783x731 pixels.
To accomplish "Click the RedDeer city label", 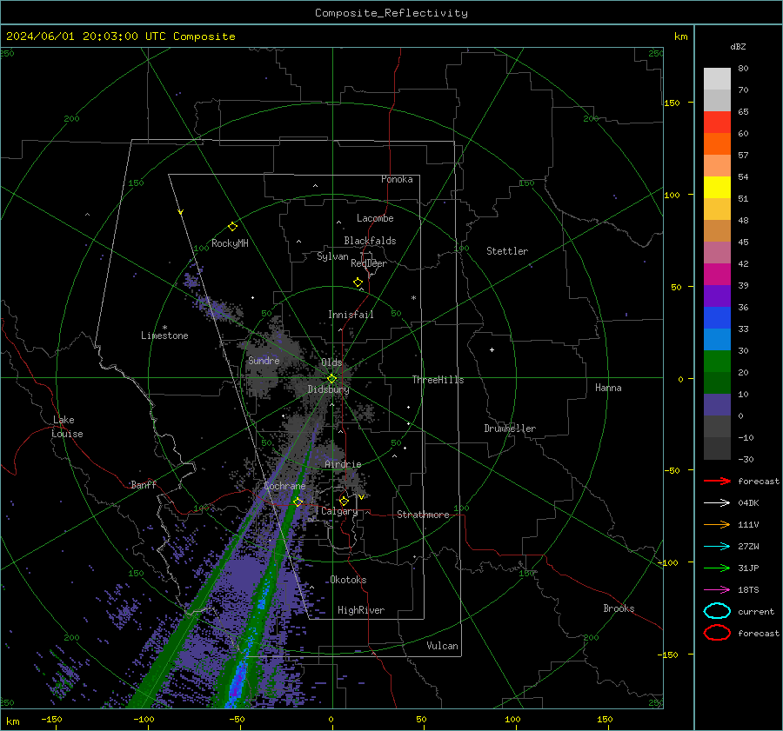I will (x=369, y=263).
